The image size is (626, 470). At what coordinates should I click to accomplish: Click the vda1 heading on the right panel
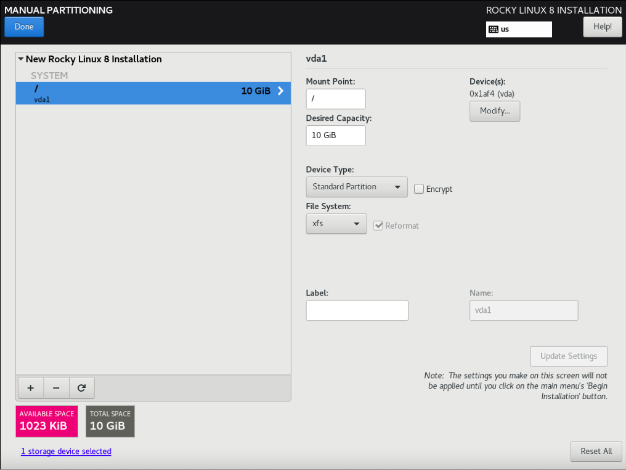[x=316, y=59]
